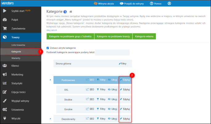Select the Słodkie category name
The height and width of the screenshot is (124, 211).
pyautogui.click(x=68, y=100)
